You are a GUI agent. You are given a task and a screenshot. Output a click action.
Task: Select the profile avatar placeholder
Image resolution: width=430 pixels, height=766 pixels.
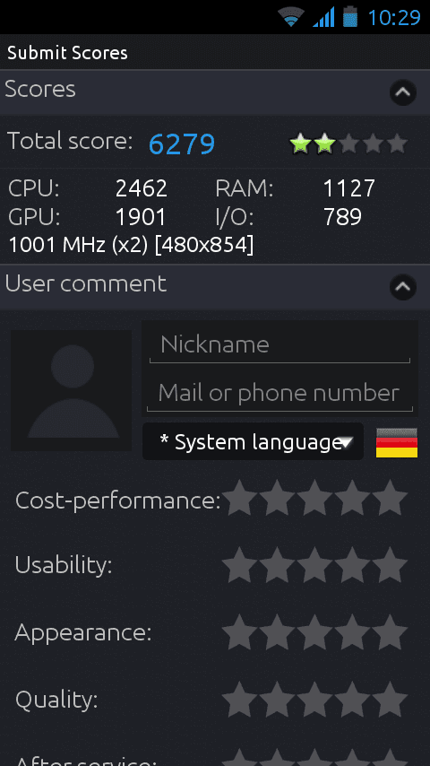coord(72,390)
